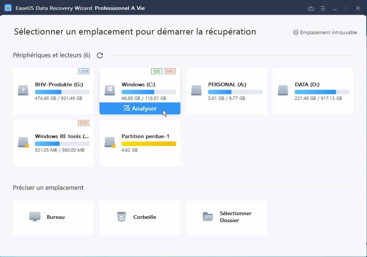Select the Windows RE tools drive icon

pyautogui.click(x=23, y=142)
